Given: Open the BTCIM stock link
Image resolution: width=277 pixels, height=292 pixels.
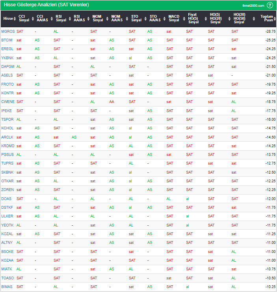Looking at the screenshot, I should click(x=7, y=40).
